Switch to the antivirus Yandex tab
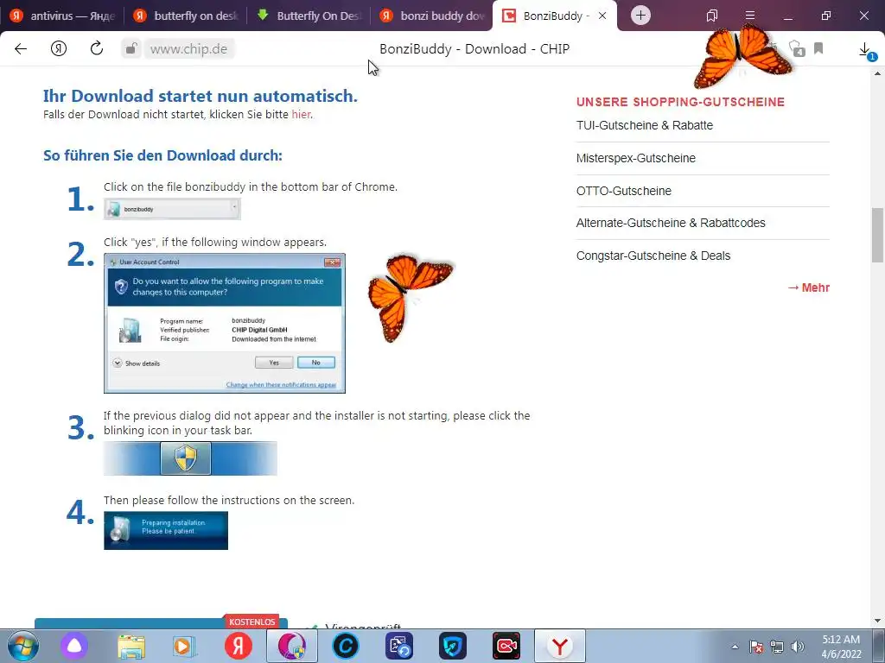 [x=62, y=16]
